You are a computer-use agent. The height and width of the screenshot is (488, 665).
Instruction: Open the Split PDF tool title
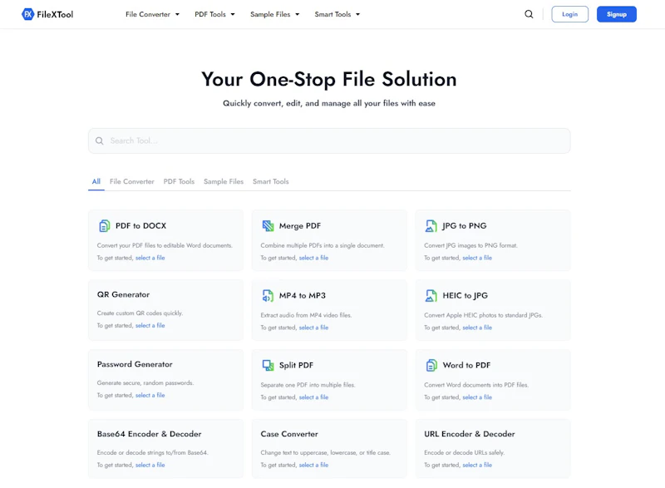[x=296, y=365]
